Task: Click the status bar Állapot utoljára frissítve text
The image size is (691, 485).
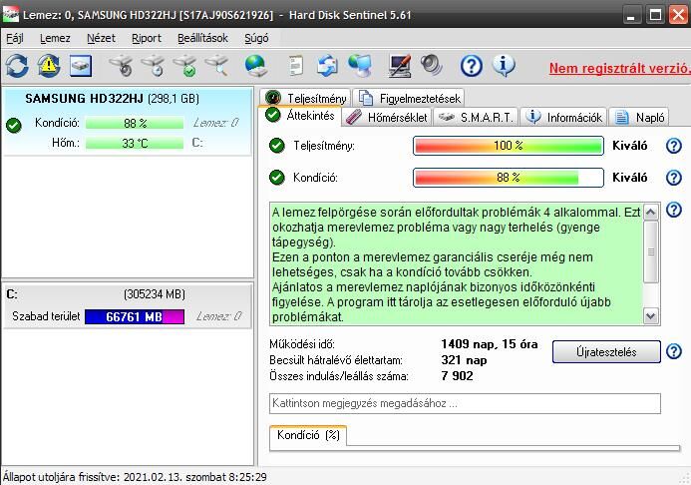Action: click(135, 477)
